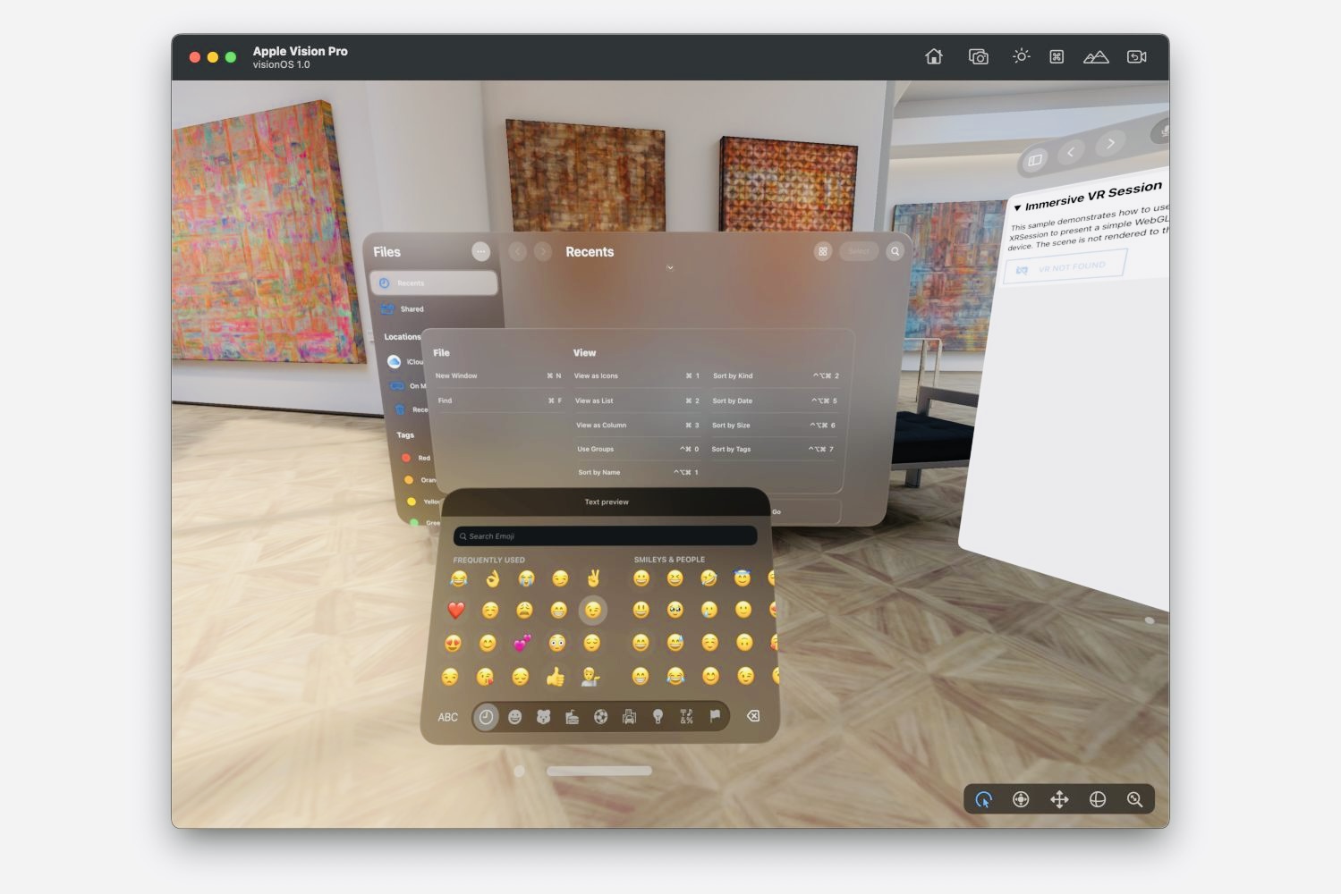Insert the smiling face with halo
Screen dimensions: 1341x894
pos(742,578)
